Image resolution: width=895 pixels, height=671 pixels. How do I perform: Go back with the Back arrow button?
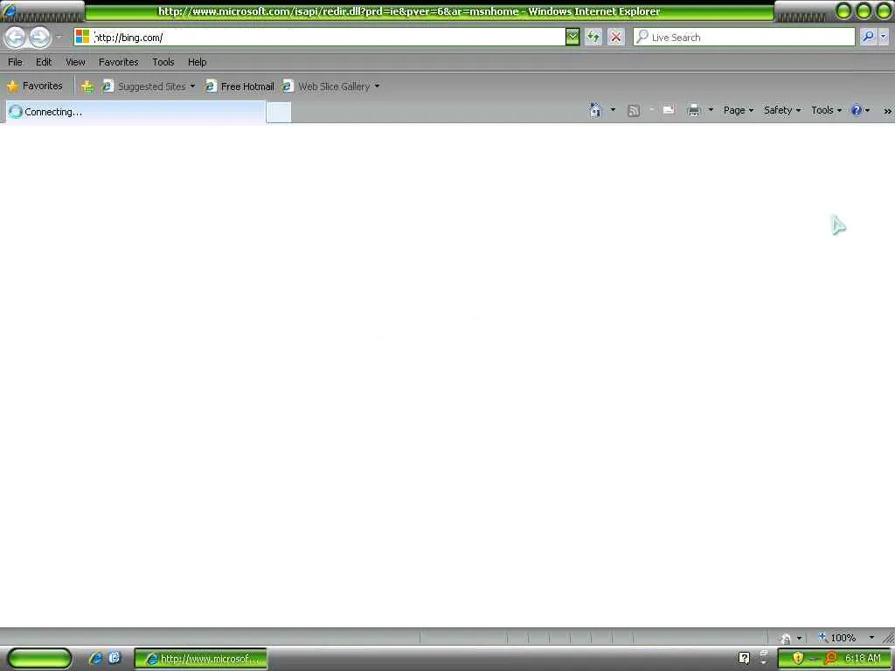[16, 38]
